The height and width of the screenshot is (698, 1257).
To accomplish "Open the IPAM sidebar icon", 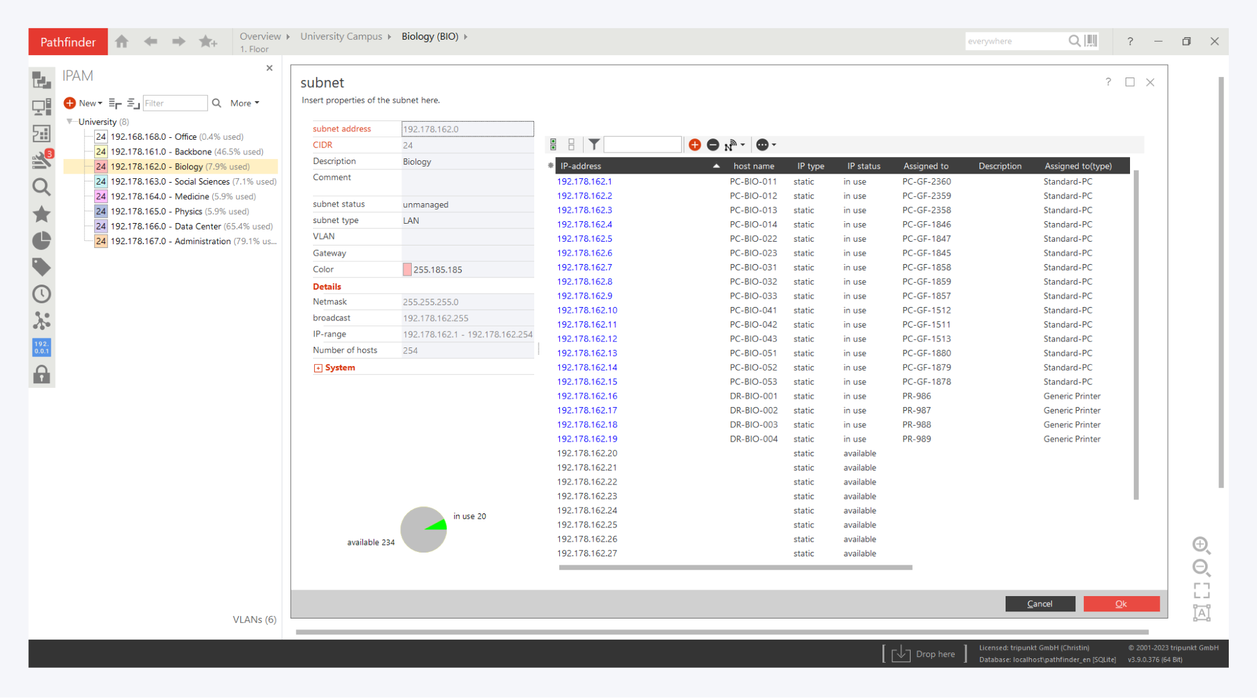I will pyautogui.click(x=42, y=347).
